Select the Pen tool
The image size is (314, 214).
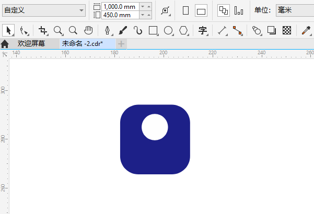[x=108, y=31]
